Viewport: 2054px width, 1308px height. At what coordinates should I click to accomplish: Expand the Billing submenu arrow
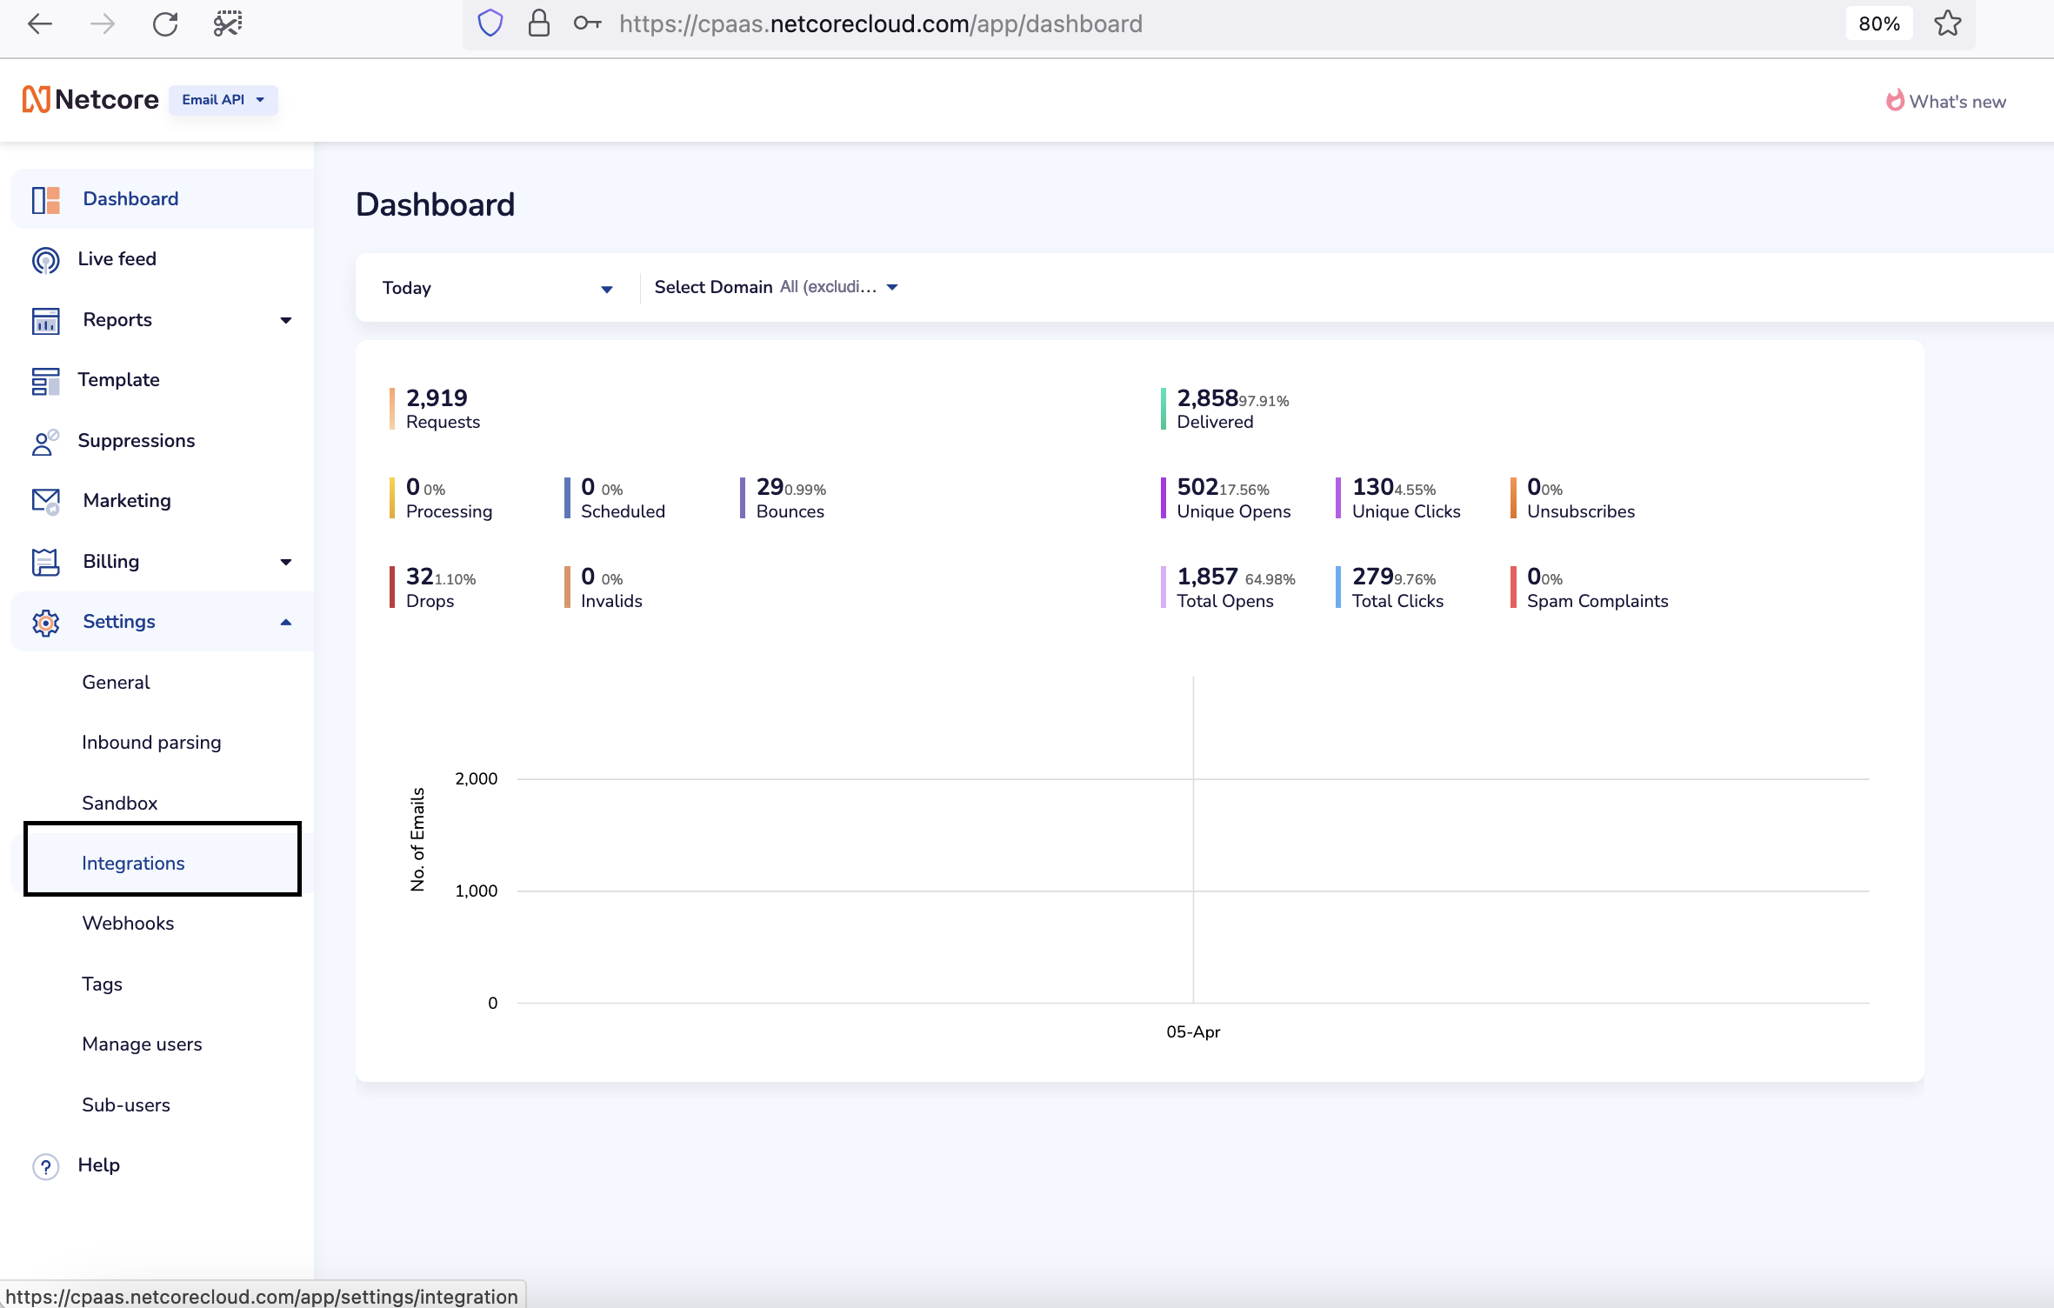tap(285, 562)
